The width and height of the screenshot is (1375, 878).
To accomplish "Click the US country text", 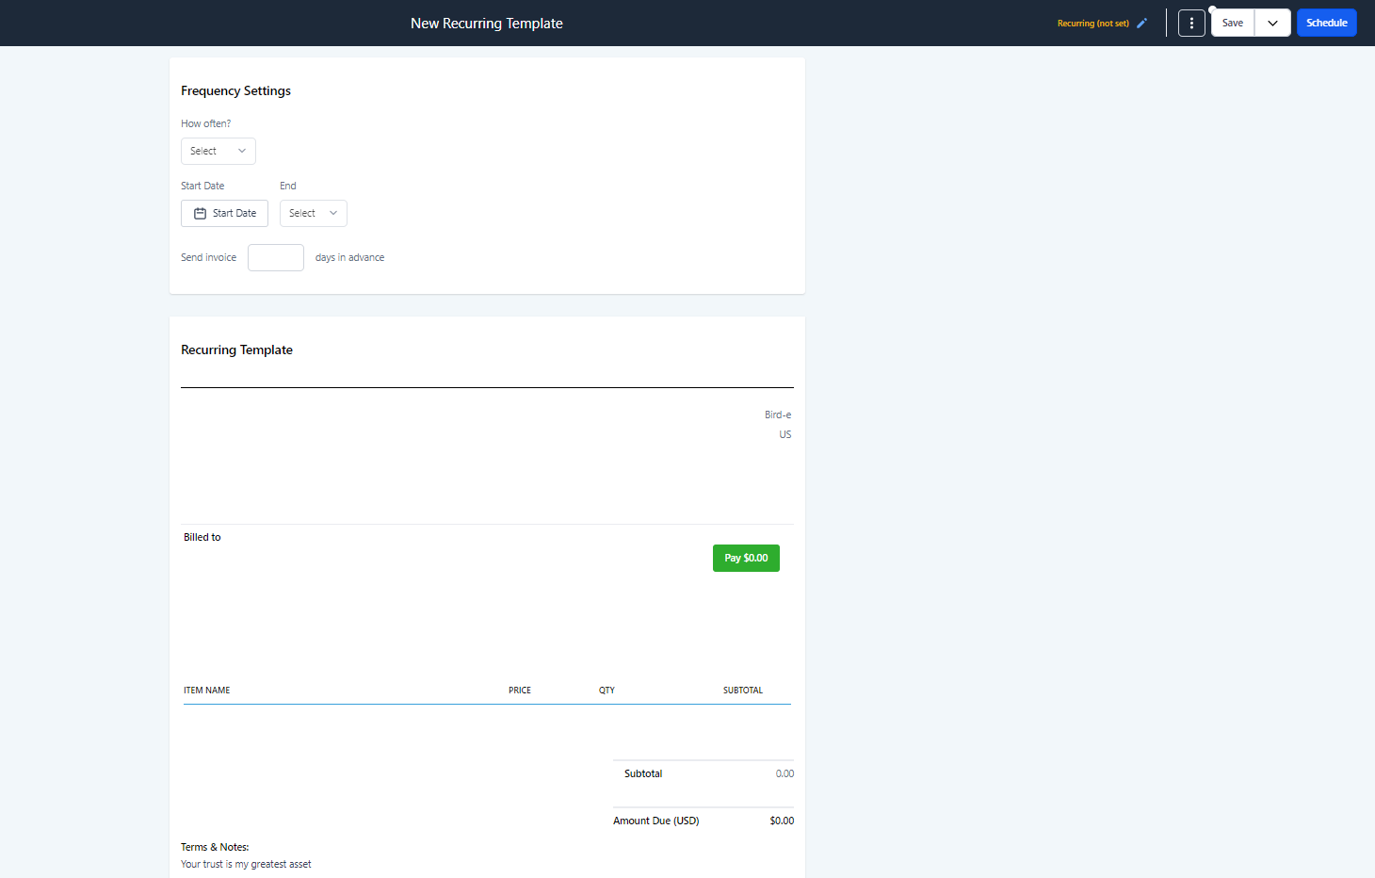I will pyautogui.click(x=785, y=434).
